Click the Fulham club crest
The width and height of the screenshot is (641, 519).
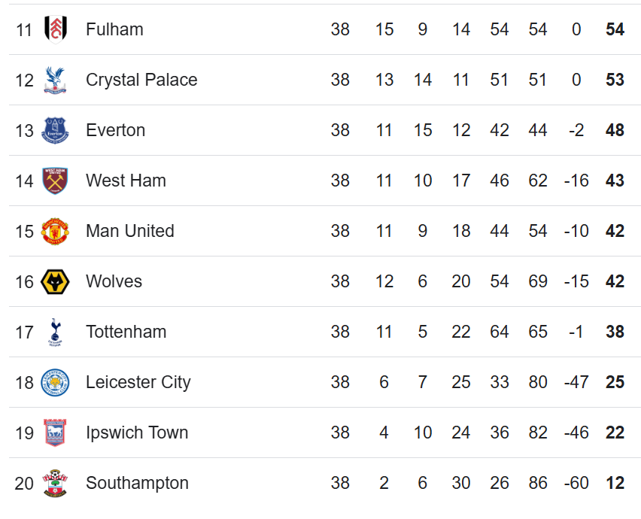[x=55, y=29]
